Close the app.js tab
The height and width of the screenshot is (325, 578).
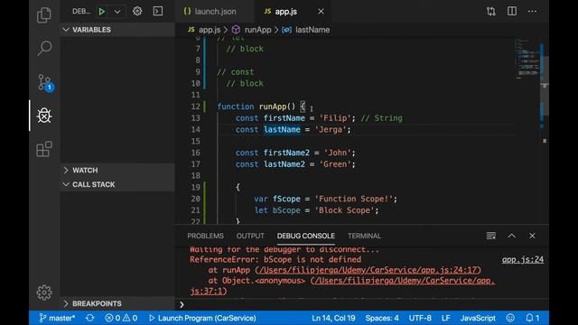[x=321, y=12]
